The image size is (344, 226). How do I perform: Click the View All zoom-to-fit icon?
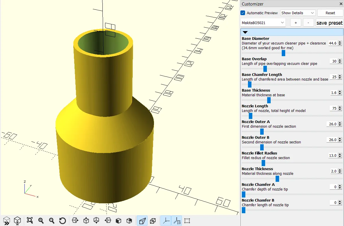click(x=30, y=220)
